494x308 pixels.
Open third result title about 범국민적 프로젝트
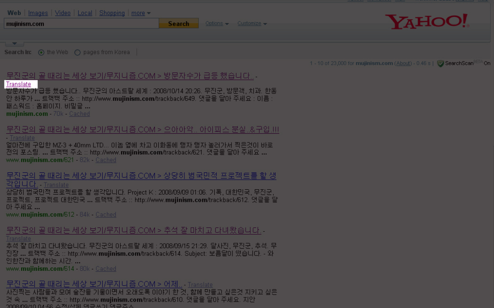click(141, 180)
